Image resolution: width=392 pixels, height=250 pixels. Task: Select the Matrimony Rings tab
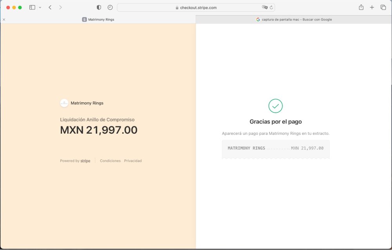pos(98,20)
